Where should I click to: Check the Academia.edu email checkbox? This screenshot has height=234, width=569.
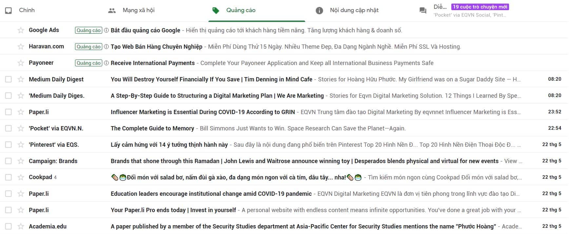coord(9,226)
